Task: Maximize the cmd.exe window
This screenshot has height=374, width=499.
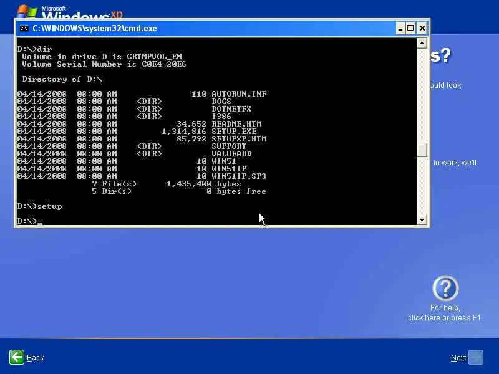Action: pos(410,28)
